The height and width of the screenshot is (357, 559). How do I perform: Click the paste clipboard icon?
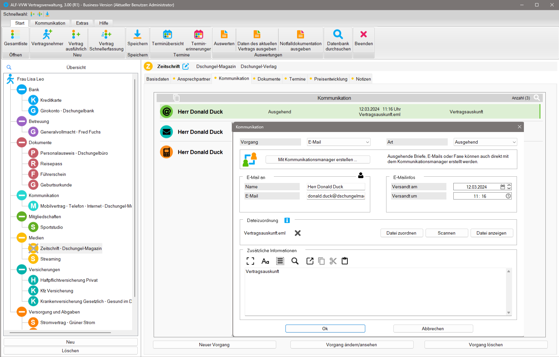click(x=345, y=261)
